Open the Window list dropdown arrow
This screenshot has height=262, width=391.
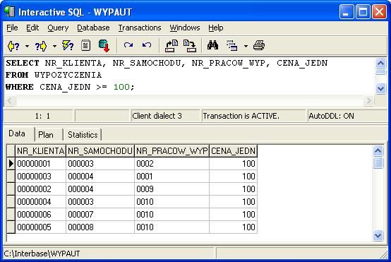tap(246, 46)
